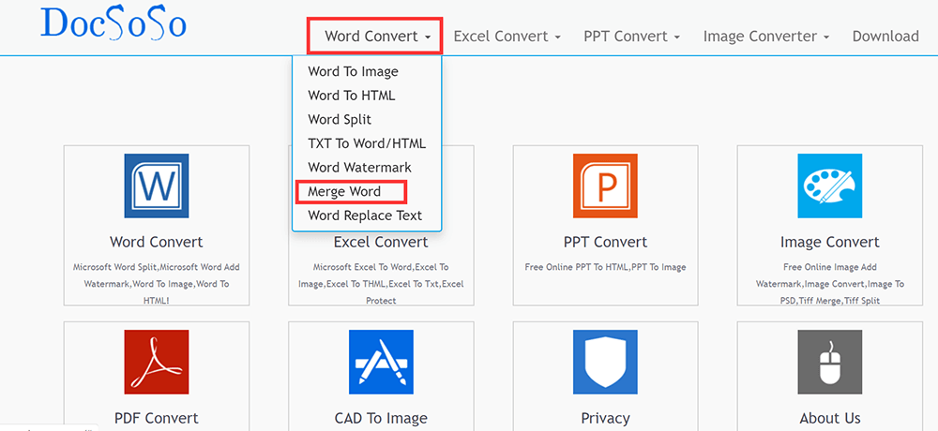The image size is (938, 431).
Task: Click the Image Convert palette icon
Action: [x=829, y=186]
